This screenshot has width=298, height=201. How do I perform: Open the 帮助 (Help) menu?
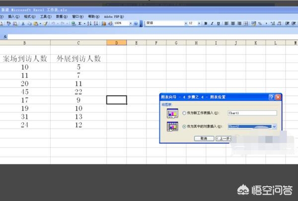92,16
